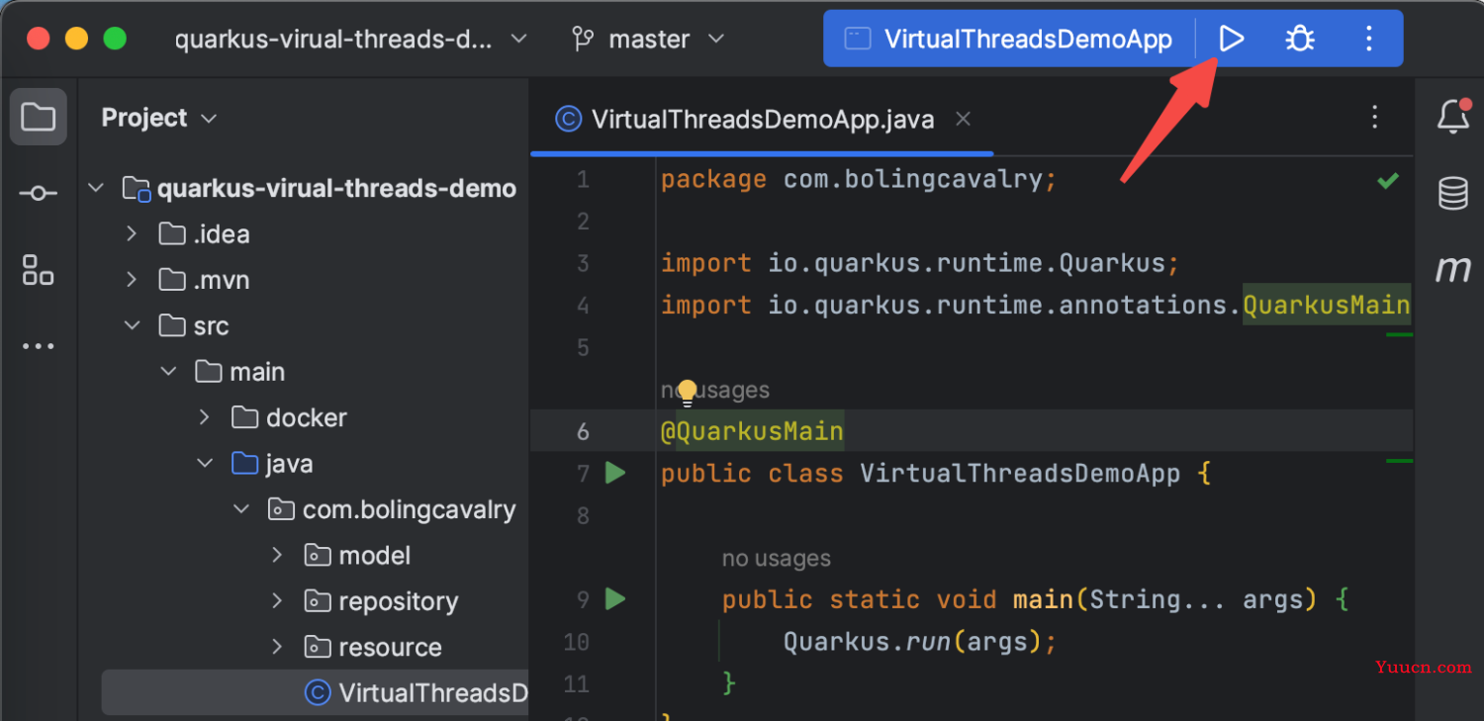
Task: Click the 'no usages' hint above main method
Action: 777,559
